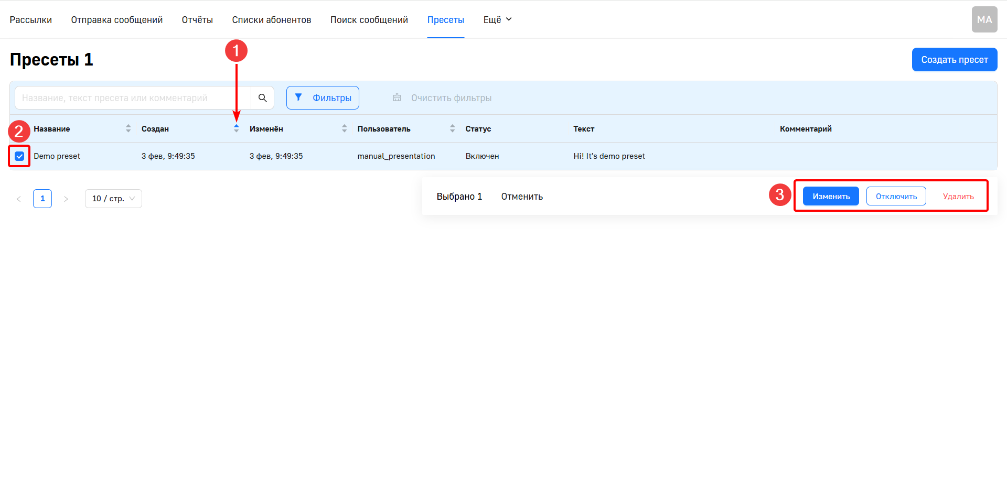Delete preset with Удалить link
This screenshot has height=478, width=1007.
[x=958, y=197]
